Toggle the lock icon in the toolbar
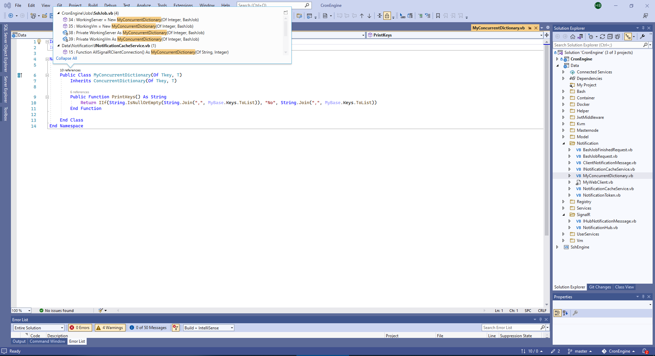The image size is (655, 356). [387, 16]
